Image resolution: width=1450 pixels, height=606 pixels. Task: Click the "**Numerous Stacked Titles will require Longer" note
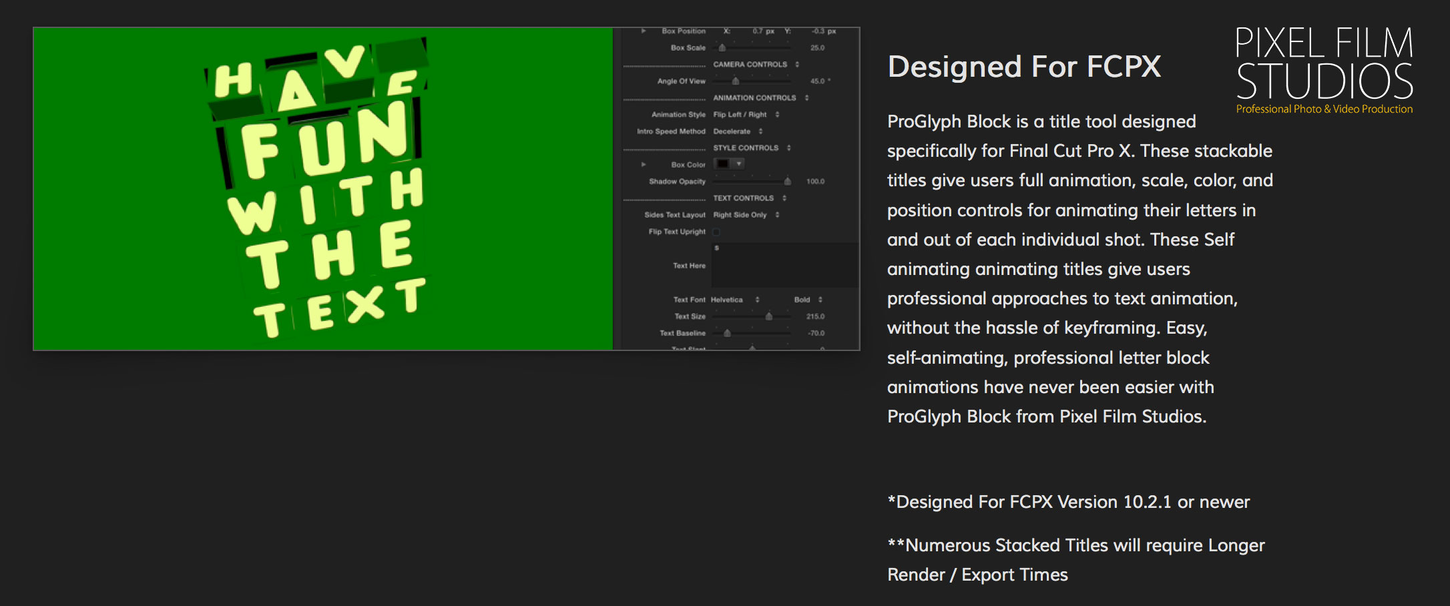[x=1076, y=545]
